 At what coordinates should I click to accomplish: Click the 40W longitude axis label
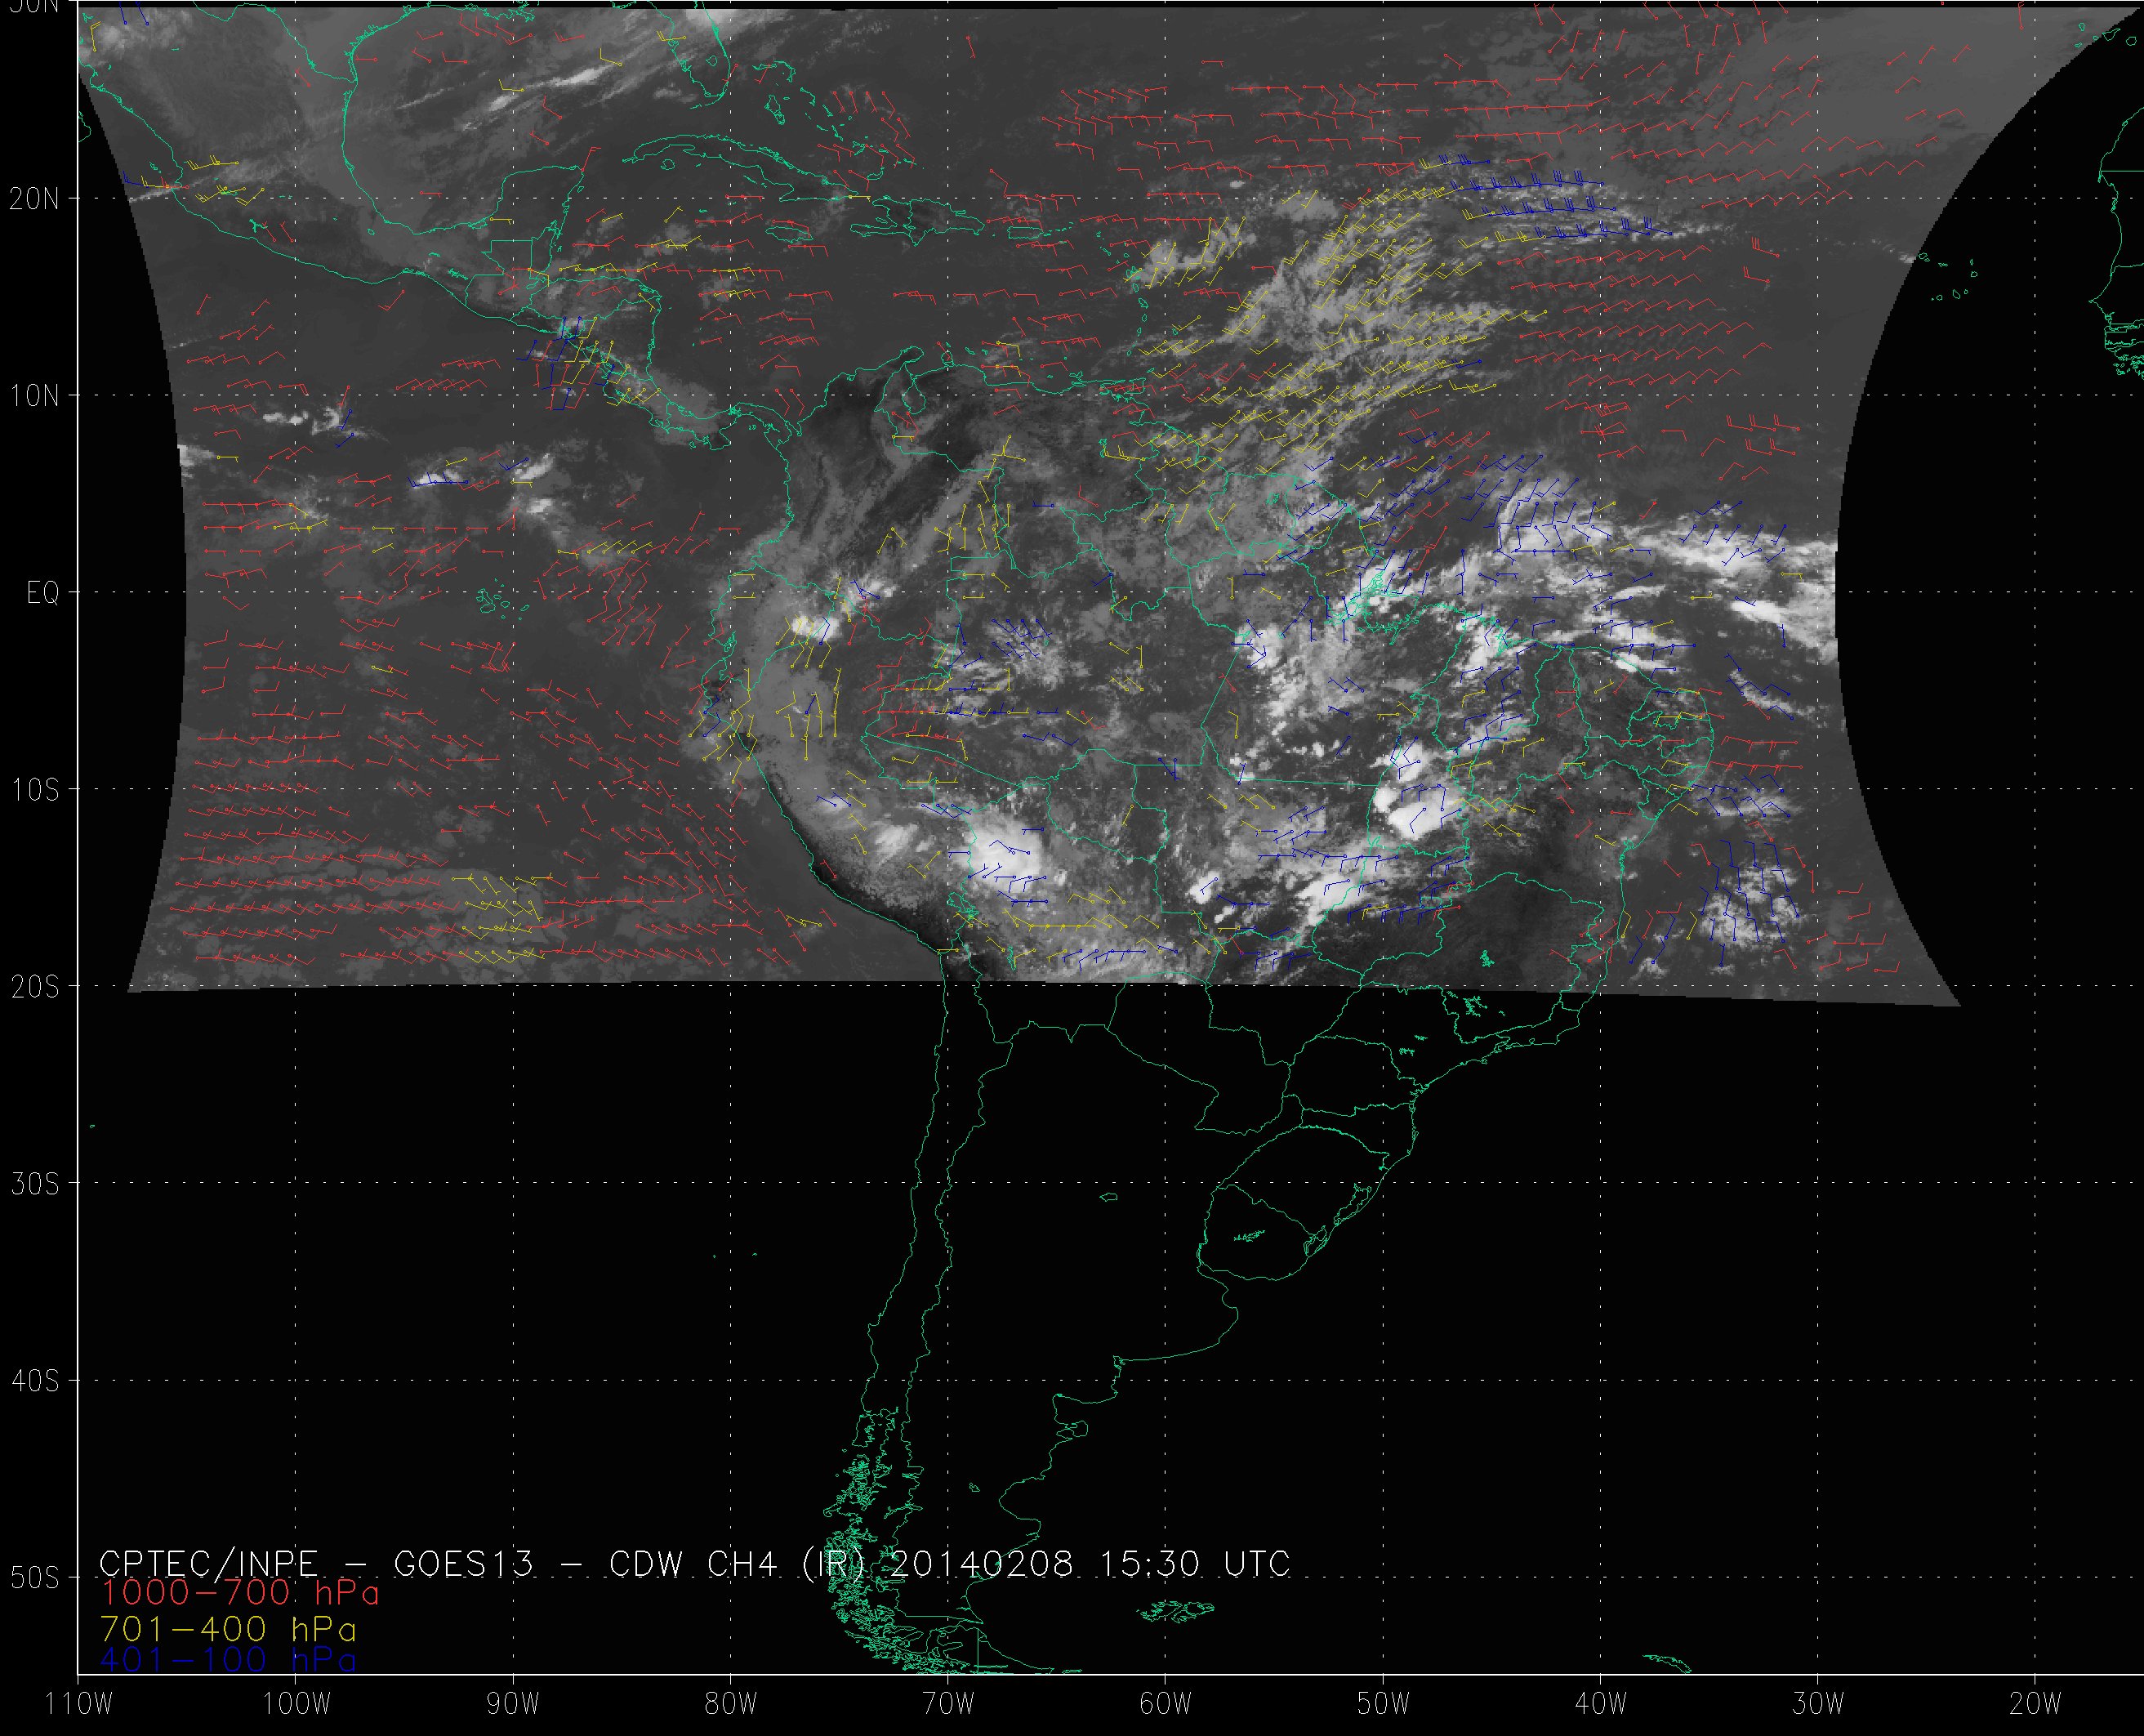[1600, 1704]
